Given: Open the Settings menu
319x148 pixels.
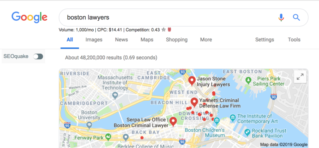Looking at the screenshot, I should click(x=264, y=40).
